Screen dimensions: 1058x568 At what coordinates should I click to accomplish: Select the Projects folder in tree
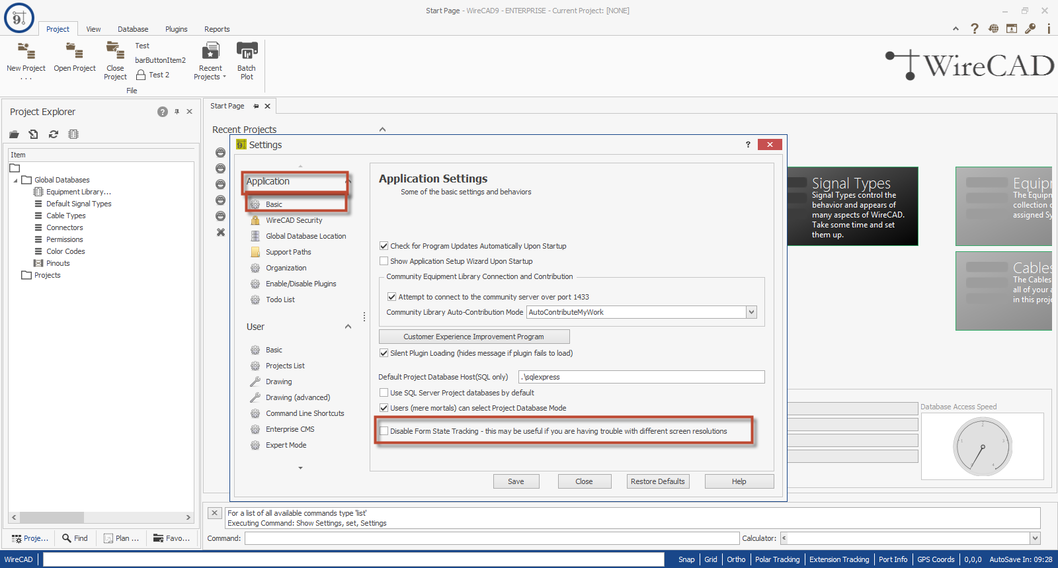click(x=47, y=275)
